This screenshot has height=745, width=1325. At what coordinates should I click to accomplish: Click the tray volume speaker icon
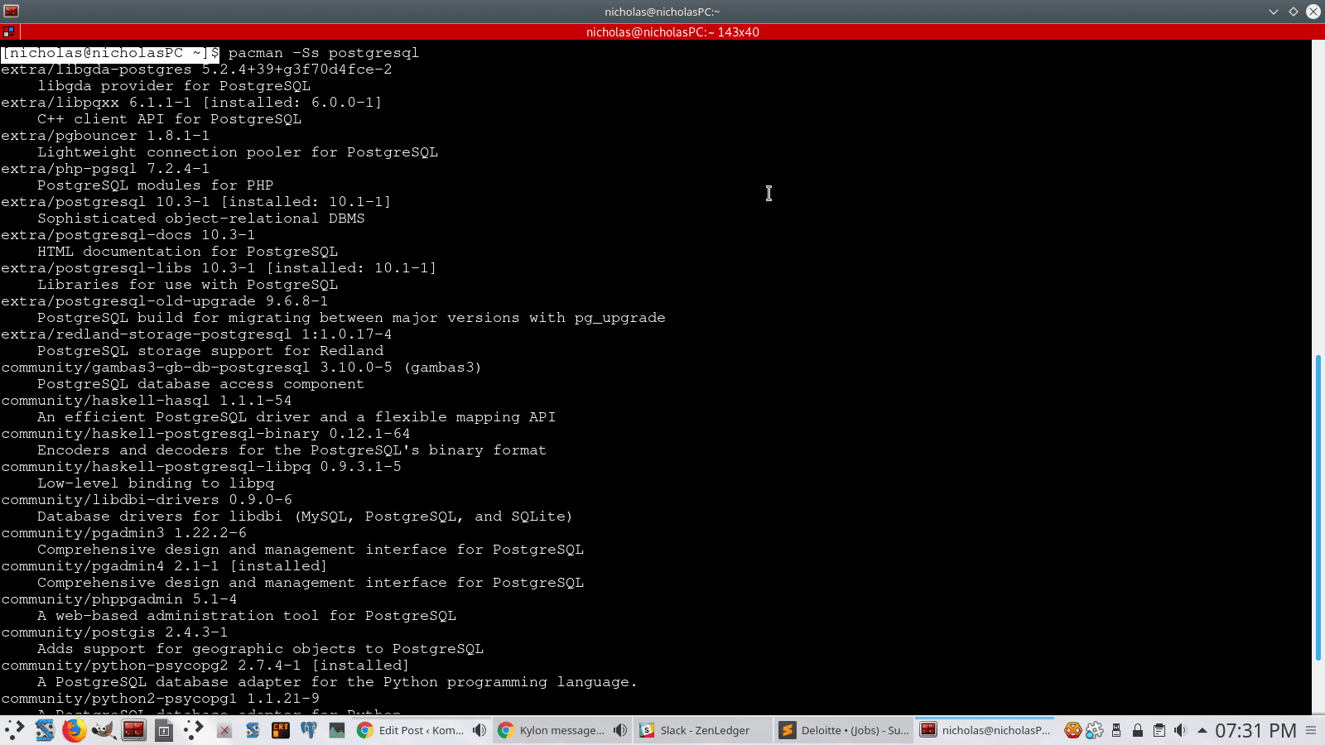1180,730
